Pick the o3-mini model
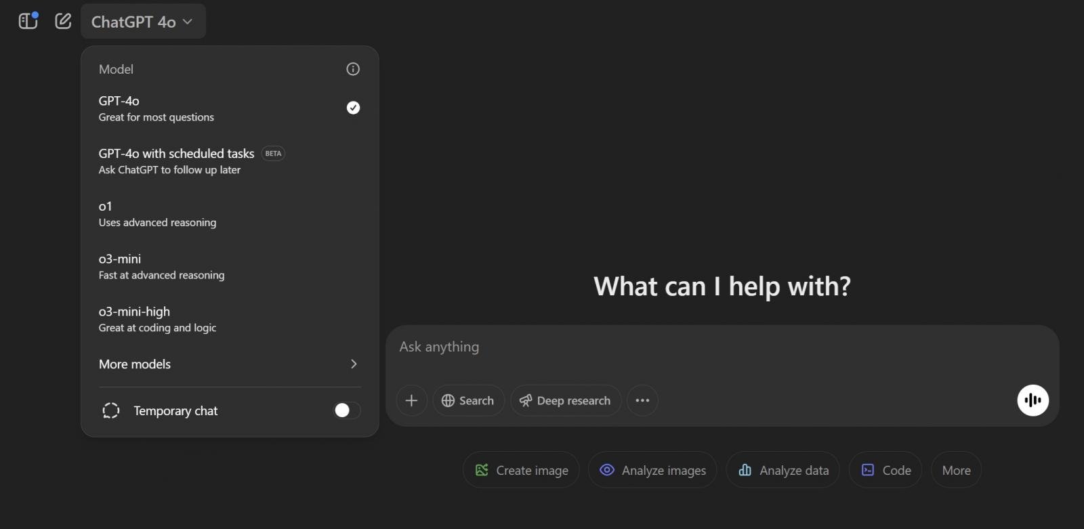 [230, 267]
